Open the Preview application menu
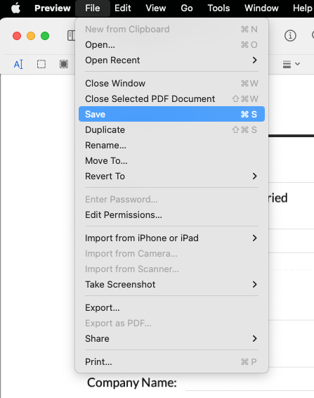Image resolution: width=314 pixels, height=398 pixels. (x=53, y=8)
